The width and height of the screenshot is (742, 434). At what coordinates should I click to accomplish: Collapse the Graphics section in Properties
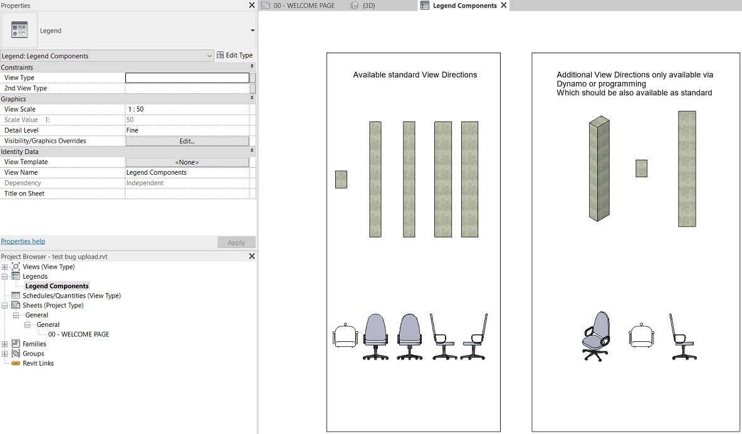[251, 98]
